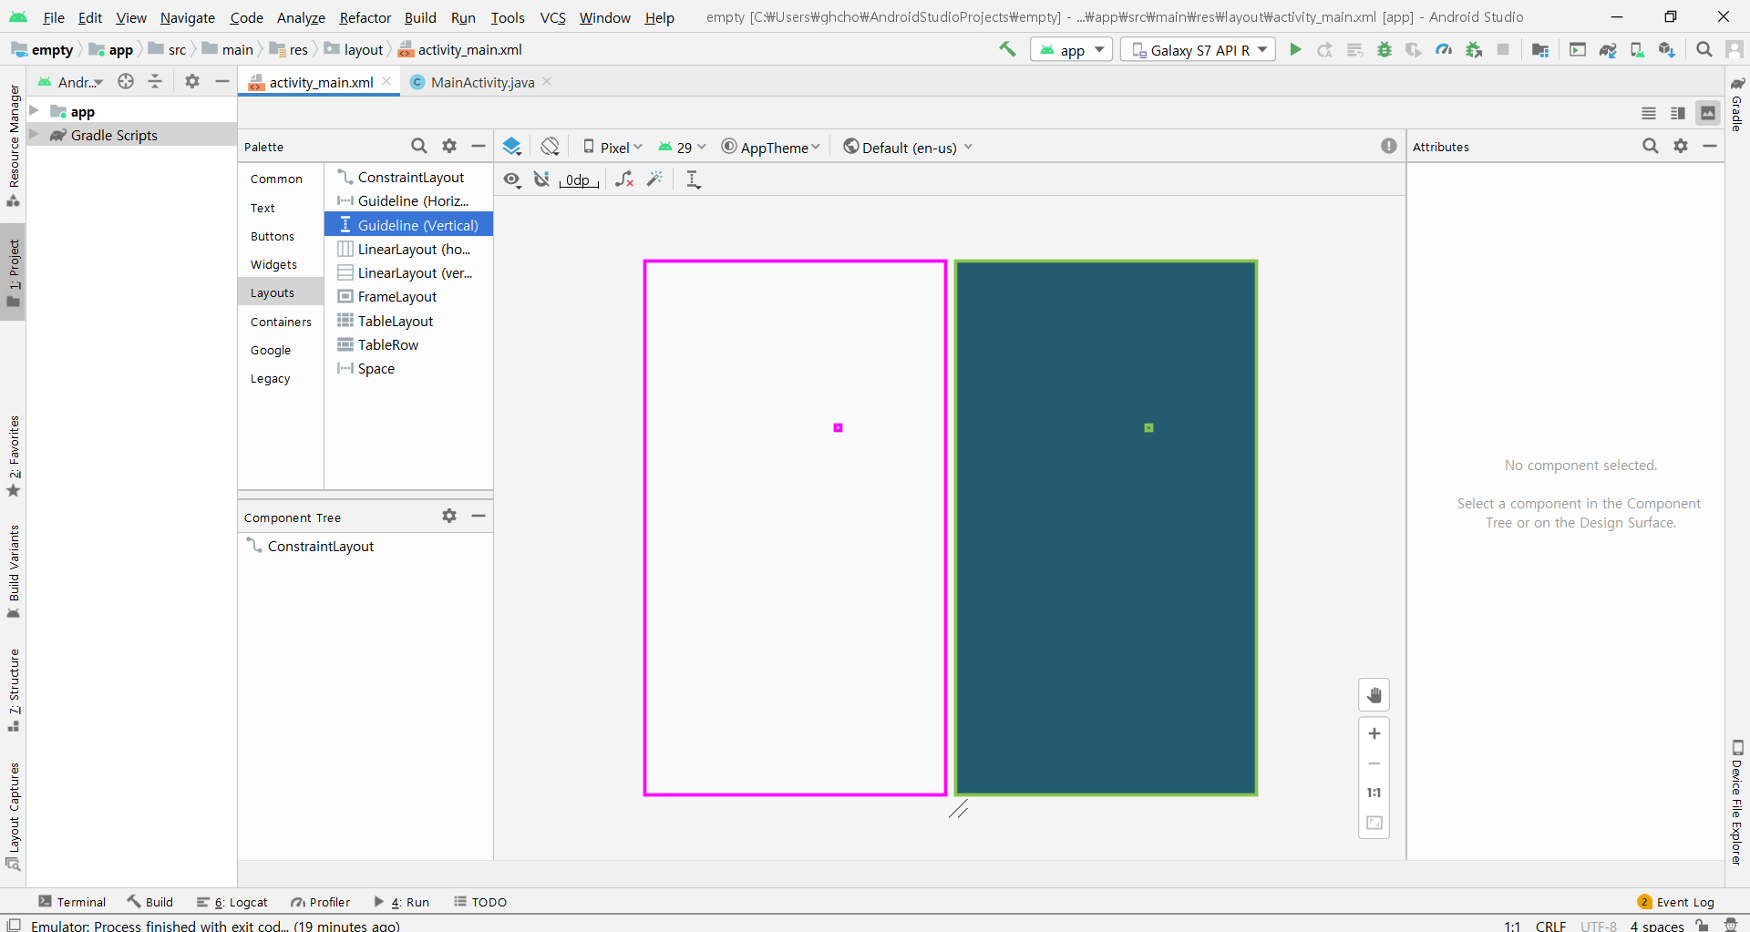Open Logcat tool window
Image resolution: width=1750 pixels, height=932 pixels.
(232, 902)
